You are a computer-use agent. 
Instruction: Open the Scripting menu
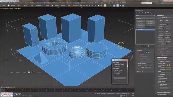(x=76, y=3)
